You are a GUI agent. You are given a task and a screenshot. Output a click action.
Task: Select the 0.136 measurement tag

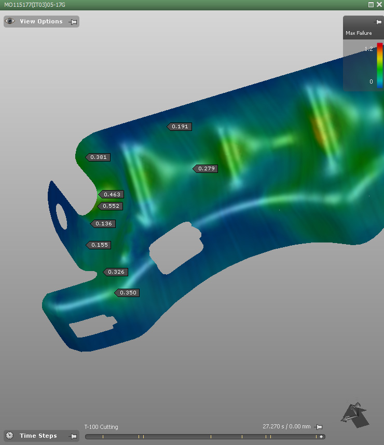(x=103, y=224)
